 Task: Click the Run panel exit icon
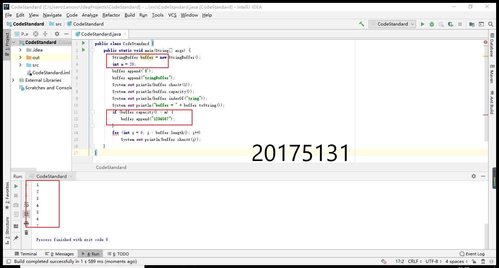pyautogui.click(x=16, y=214)
